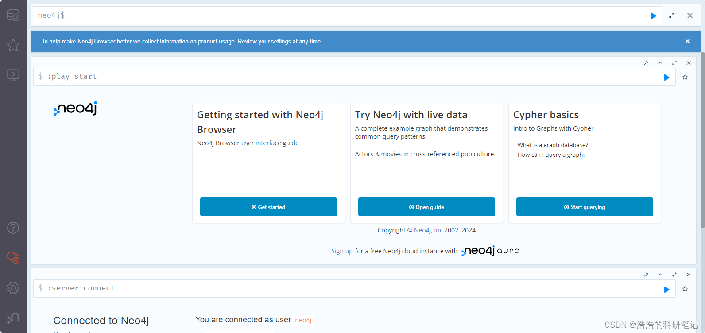Open the Favorites star in the sidebar
Image resolution: width=705 pixels, height=333 pixels.
point(13,45)
